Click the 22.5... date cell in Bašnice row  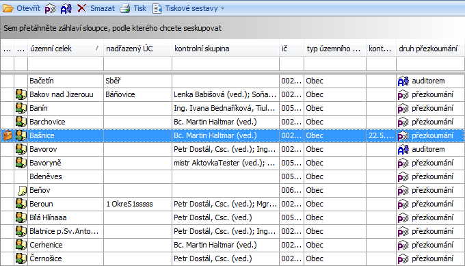tap(381, 135)
